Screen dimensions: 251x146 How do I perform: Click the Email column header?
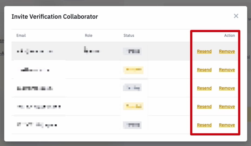pyautogui.click(x=21, y=35)
